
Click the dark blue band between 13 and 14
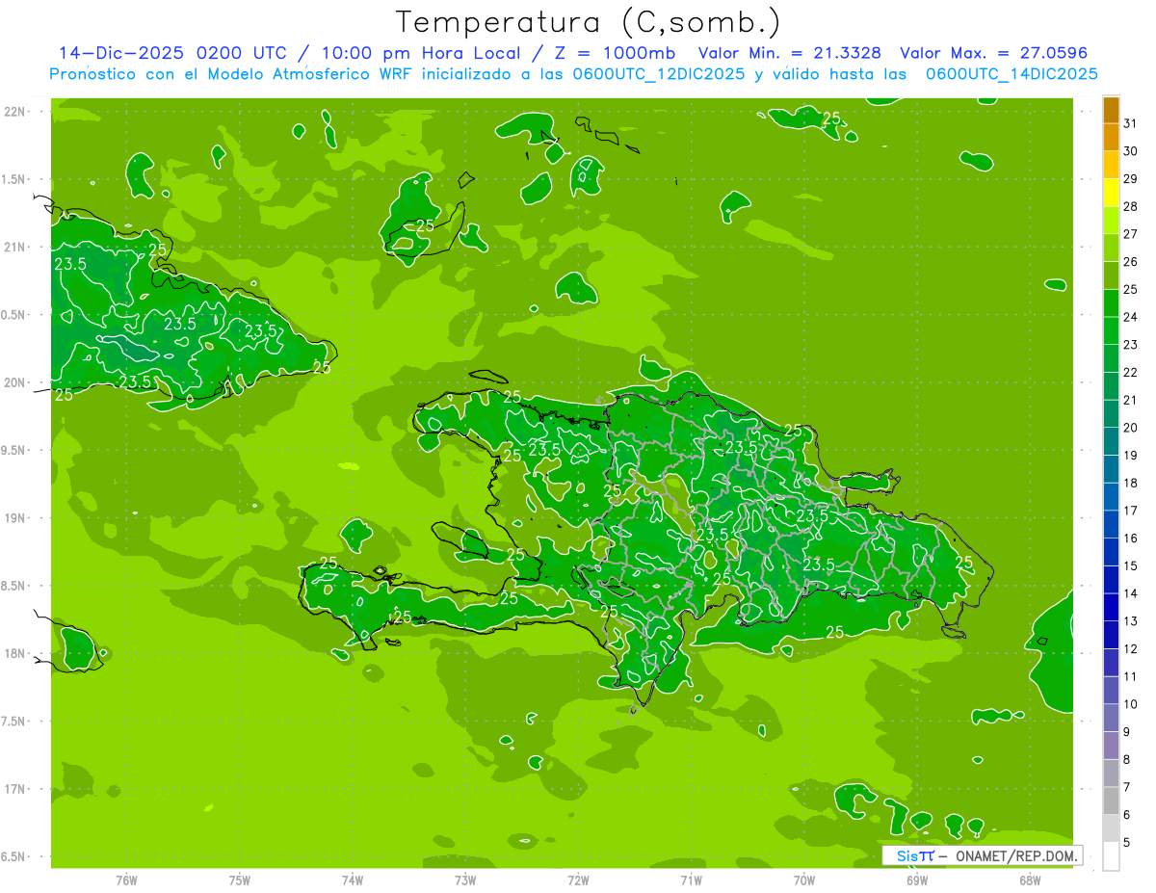click(1111, 608)
